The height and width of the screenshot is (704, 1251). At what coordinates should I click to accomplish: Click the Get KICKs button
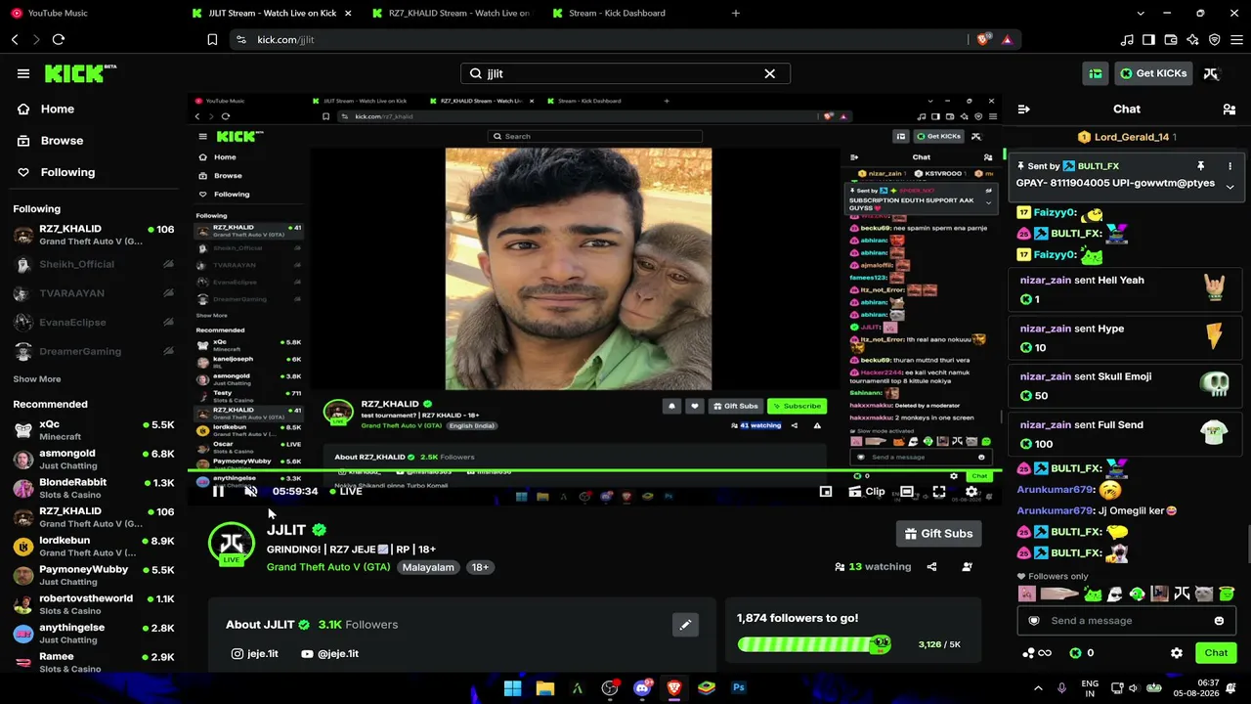(1153, 73)
